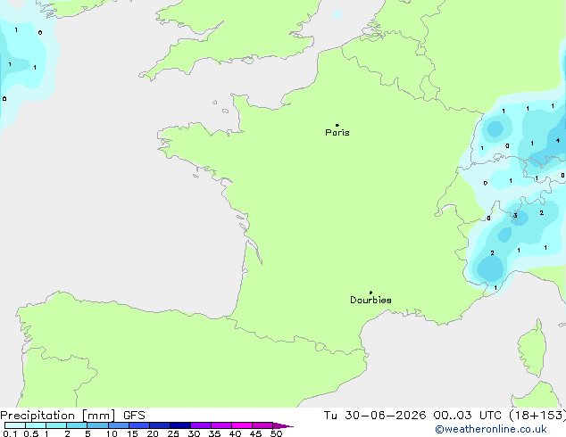Pick the legend swatch between 10 and 15
Screen dimensions: 566x437
(x=119, y=425)
